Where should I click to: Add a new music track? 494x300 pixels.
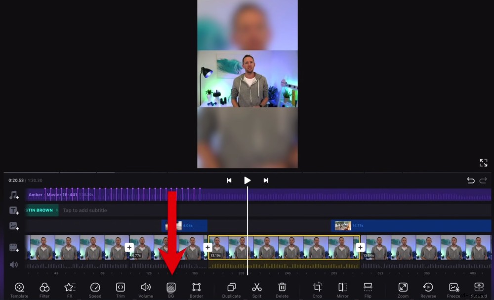click(x=13, y=195)
